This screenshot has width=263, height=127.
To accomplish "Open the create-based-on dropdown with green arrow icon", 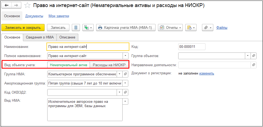I will coord(88,27).
